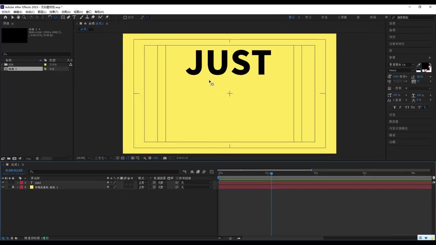
Task: Click the reset exposure icon below the viewer
Action: click(150, 158)
